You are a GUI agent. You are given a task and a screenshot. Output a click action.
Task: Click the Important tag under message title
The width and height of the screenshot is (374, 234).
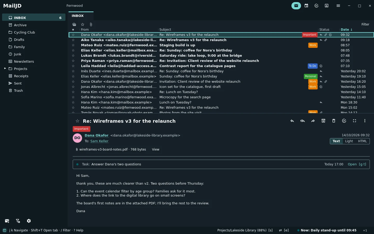(81, 129)
